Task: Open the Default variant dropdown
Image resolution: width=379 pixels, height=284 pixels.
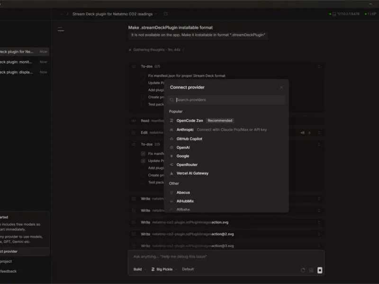Action: coord(188,269)
